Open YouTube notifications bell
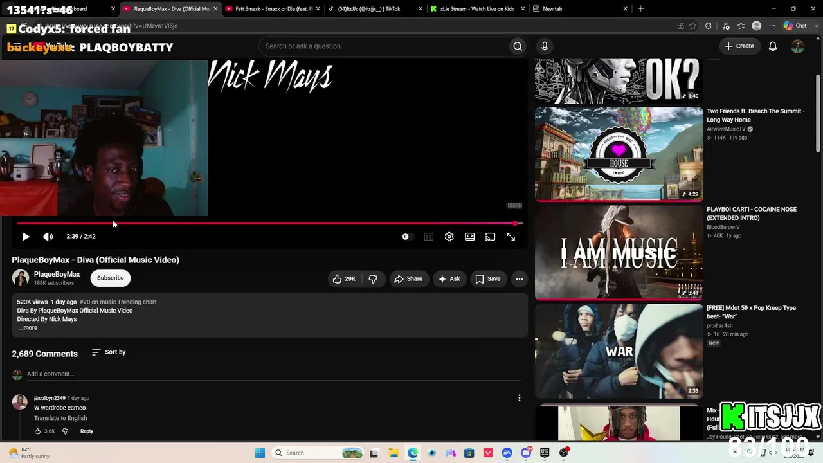Viewport: 823px width, 463px height. [773, 46]
